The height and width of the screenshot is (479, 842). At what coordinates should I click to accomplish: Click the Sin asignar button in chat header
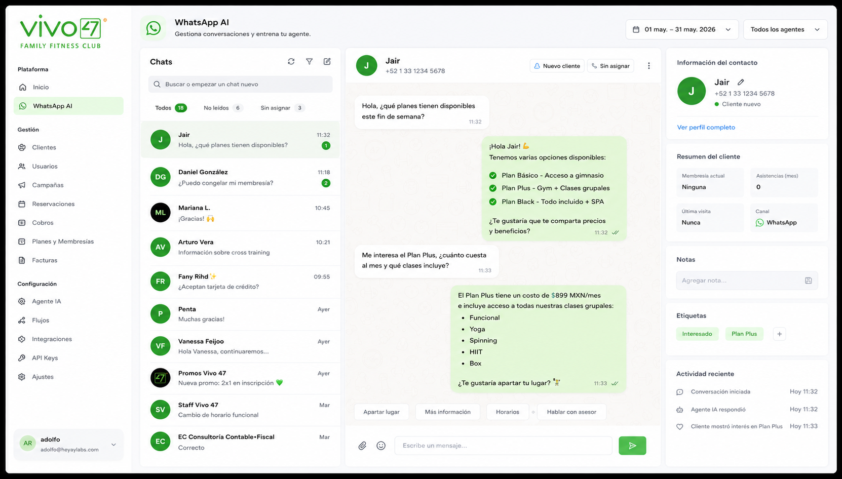click(x=610, y=66)
